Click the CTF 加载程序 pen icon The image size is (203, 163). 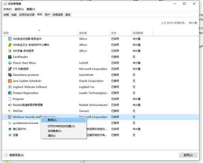click(10, 69)
